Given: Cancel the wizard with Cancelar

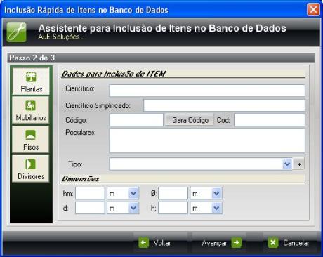Looking at the screenshot, I should point(290,243).
